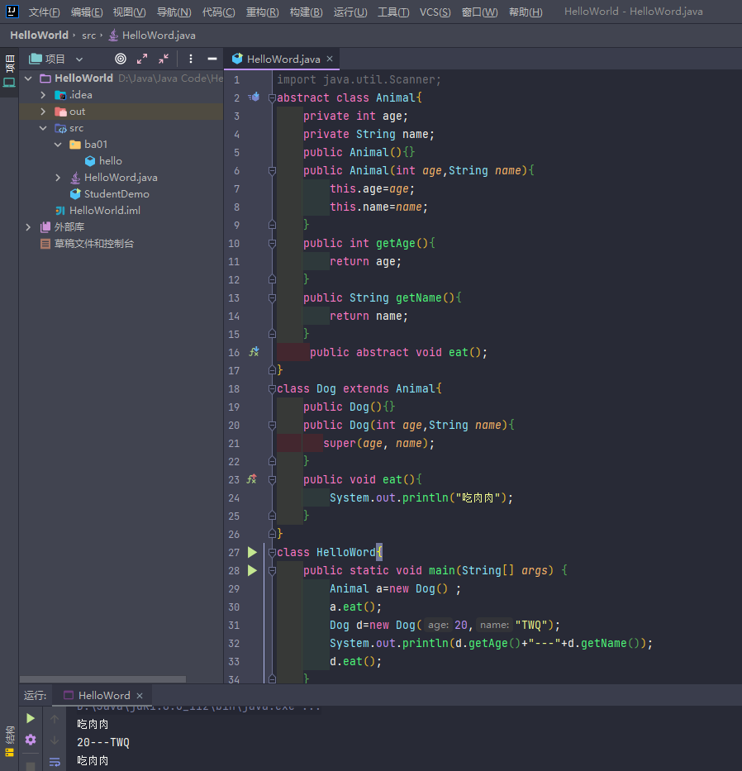Close the HelloWord run tab
Screen dimensions: 742x771
[x=140, y=696]
